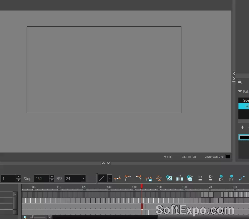Click the K+ add key exposure icon
Viewport: 249px width, 219px height.
coord(200,178)
